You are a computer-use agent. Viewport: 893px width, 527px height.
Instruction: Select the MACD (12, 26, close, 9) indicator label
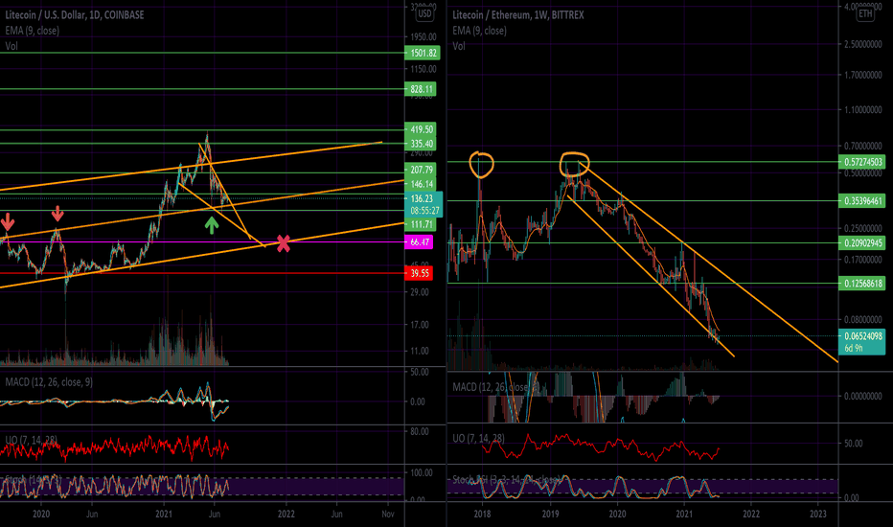click(49, 382)
